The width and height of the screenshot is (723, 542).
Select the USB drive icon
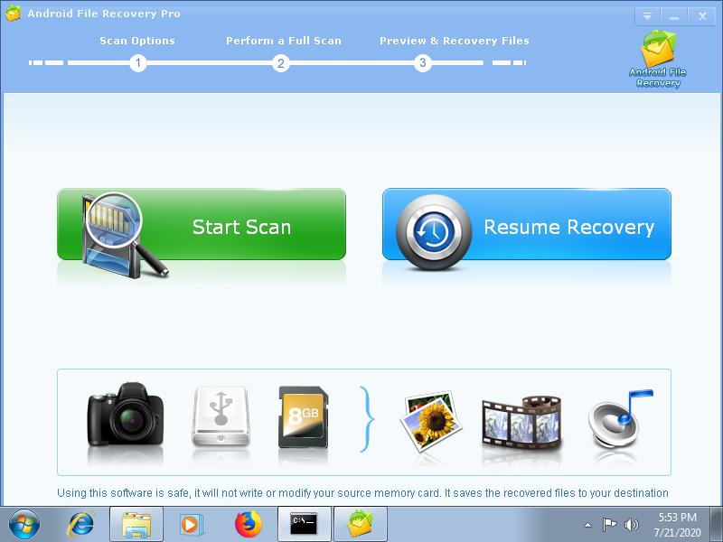pyautogui.click(x=221, y=416)
